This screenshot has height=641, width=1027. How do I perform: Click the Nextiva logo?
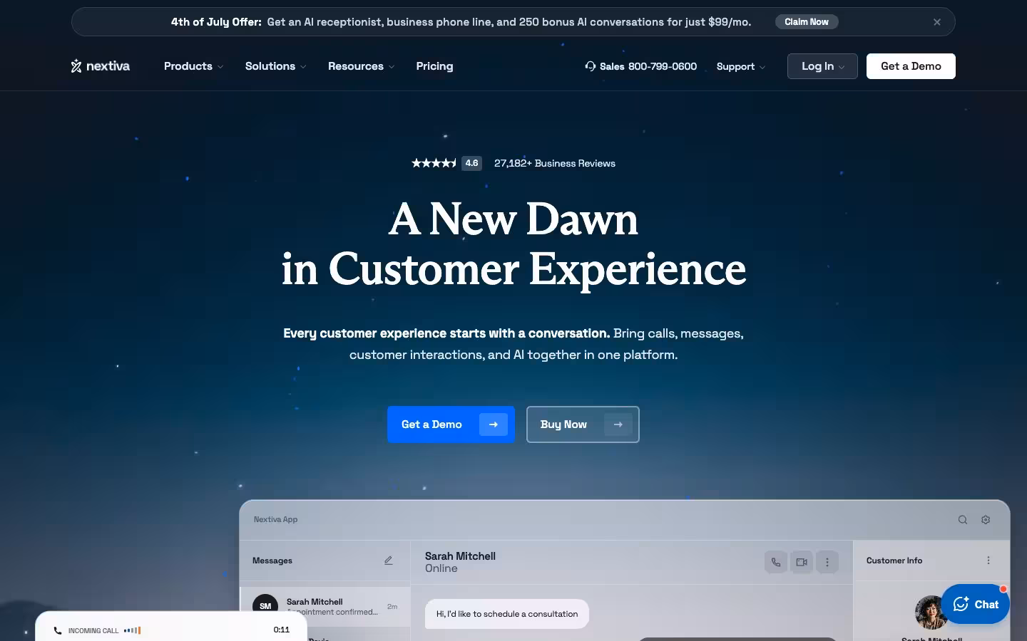[x=101, y=66]
